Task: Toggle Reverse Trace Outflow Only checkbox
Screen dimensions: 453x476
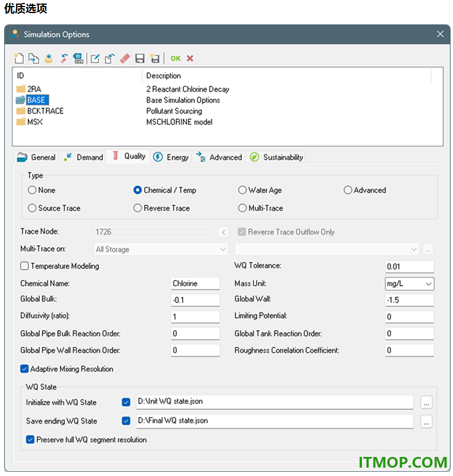Action: tap(242, 232)
